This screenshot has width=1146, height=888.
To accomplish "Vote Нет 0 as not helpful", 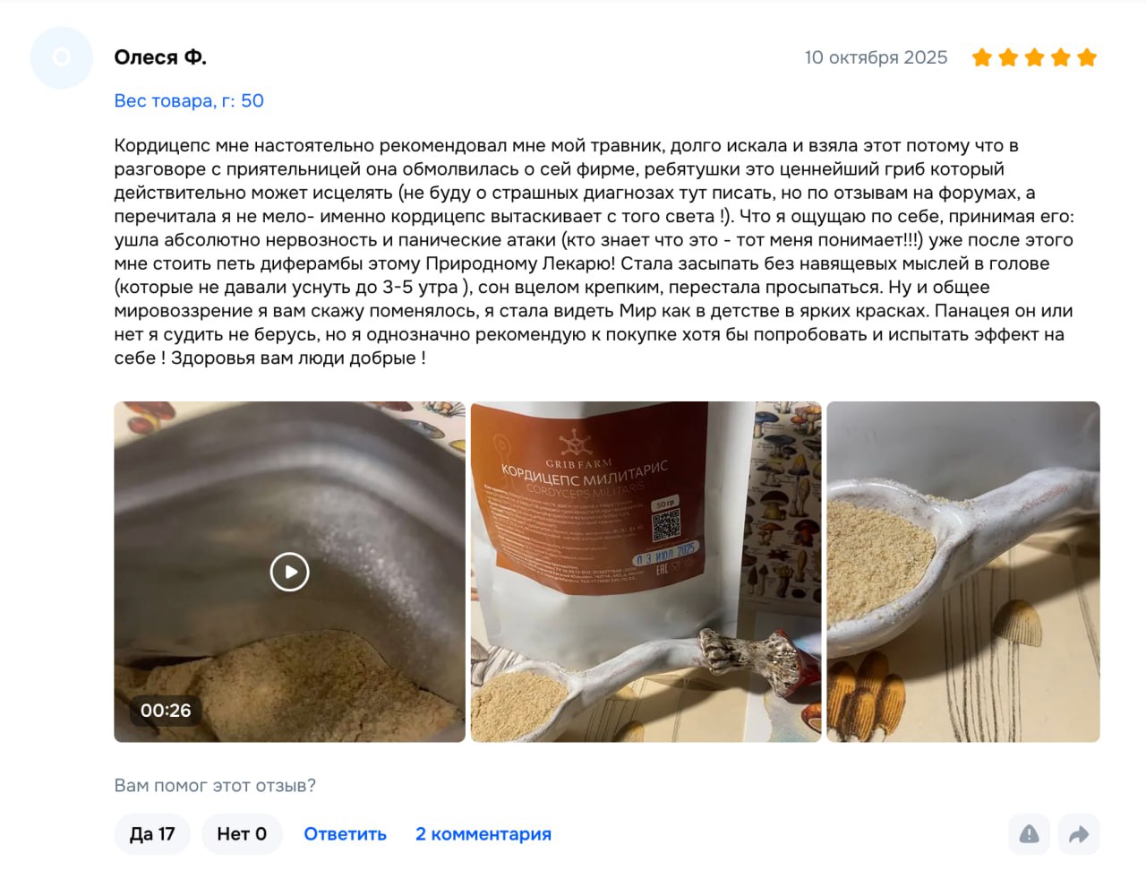I will [x=242, y=834].
